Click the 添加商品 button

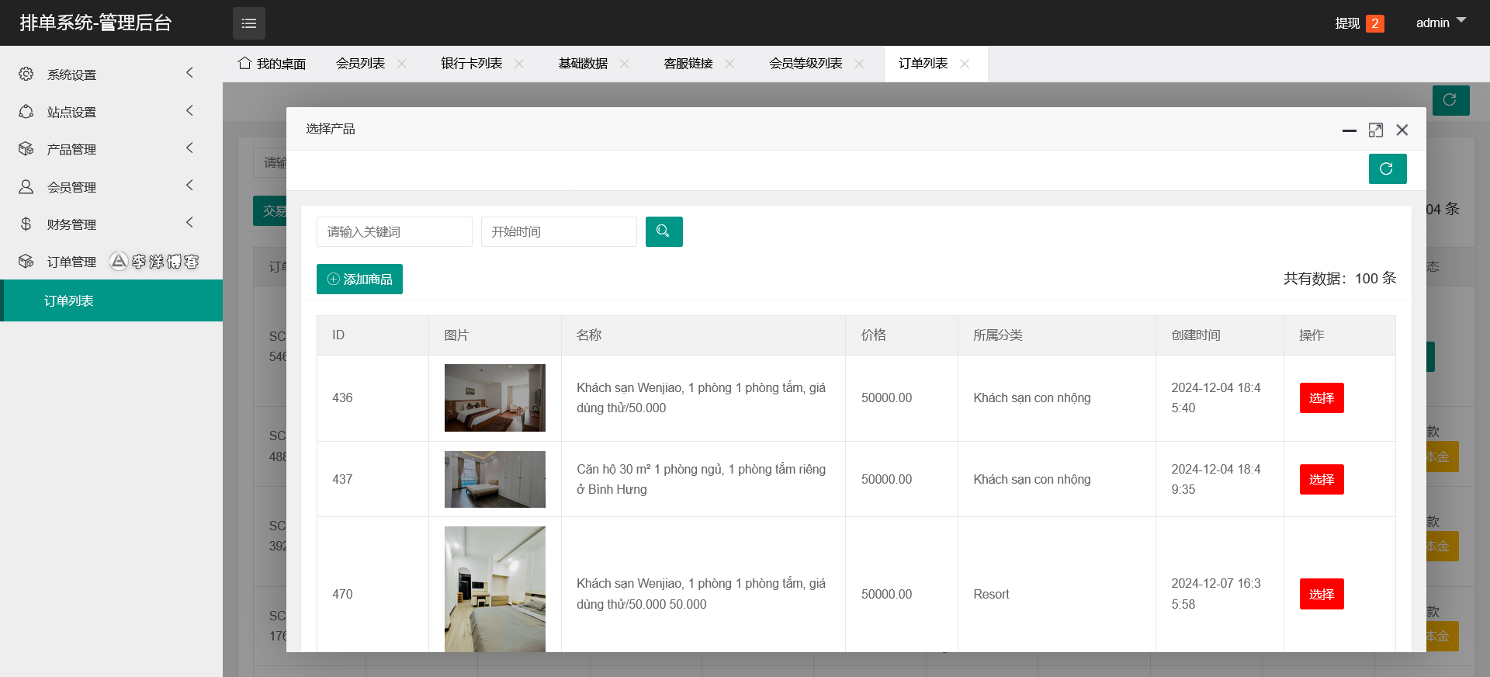pos(359,279)
